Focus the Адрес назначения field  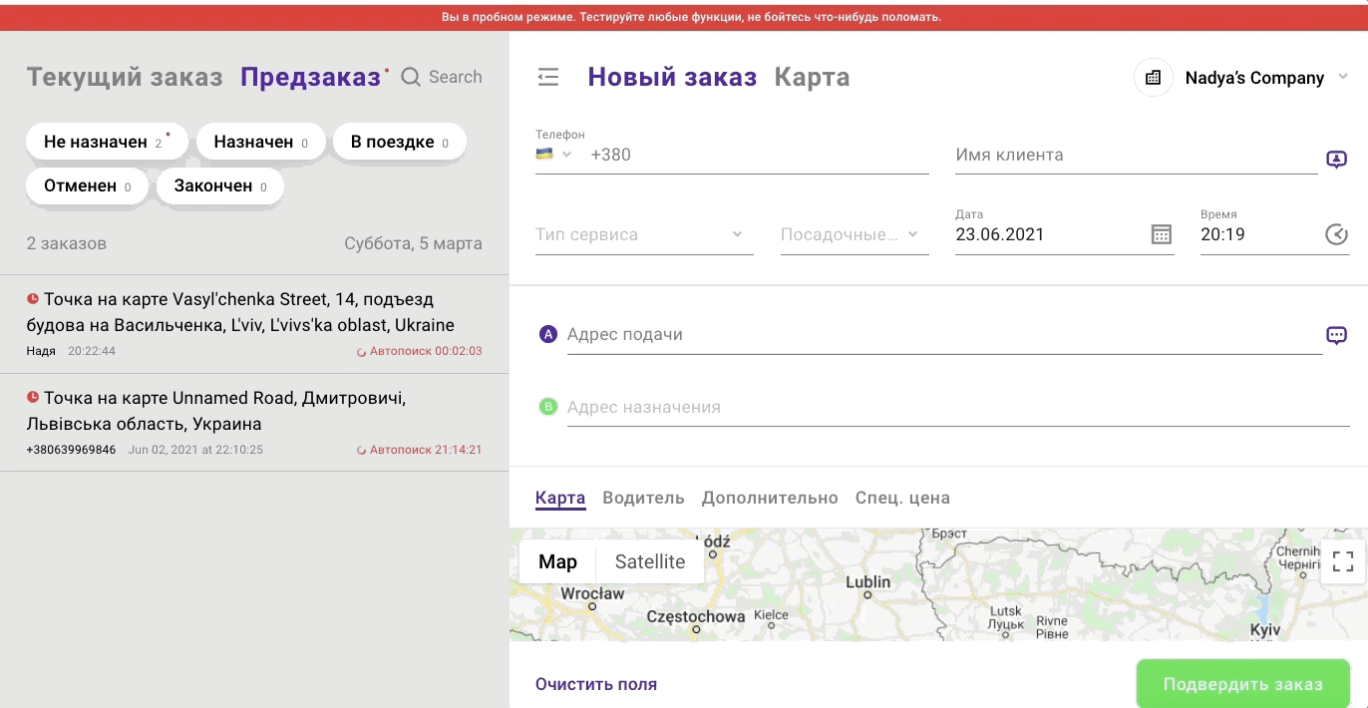coord(957,408)
